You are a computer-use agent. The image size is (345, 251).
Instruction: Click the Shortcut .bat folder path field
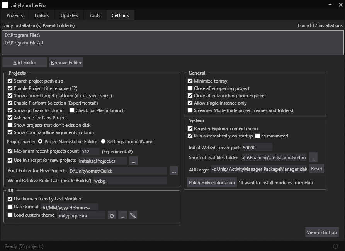(x=274, y=157)
